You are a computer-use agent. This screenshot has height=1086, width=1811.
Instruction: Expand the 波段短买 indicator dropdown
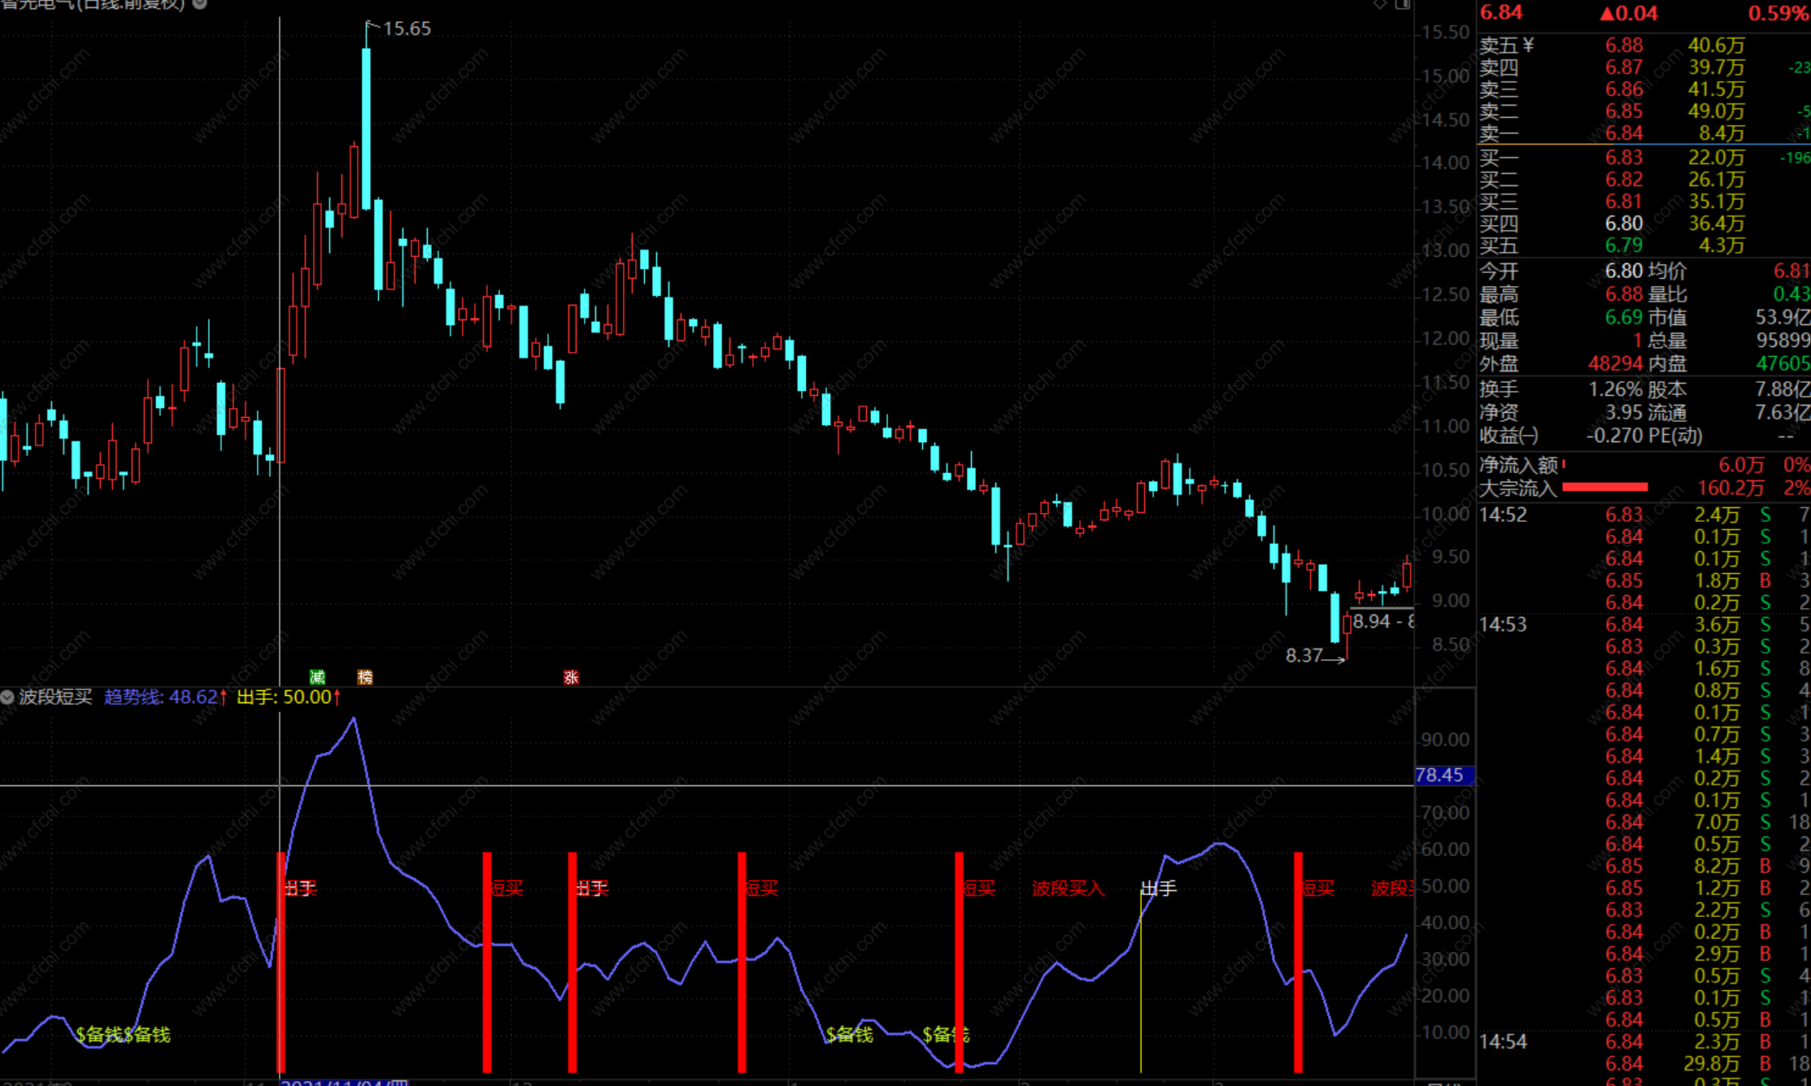[7, 697]
